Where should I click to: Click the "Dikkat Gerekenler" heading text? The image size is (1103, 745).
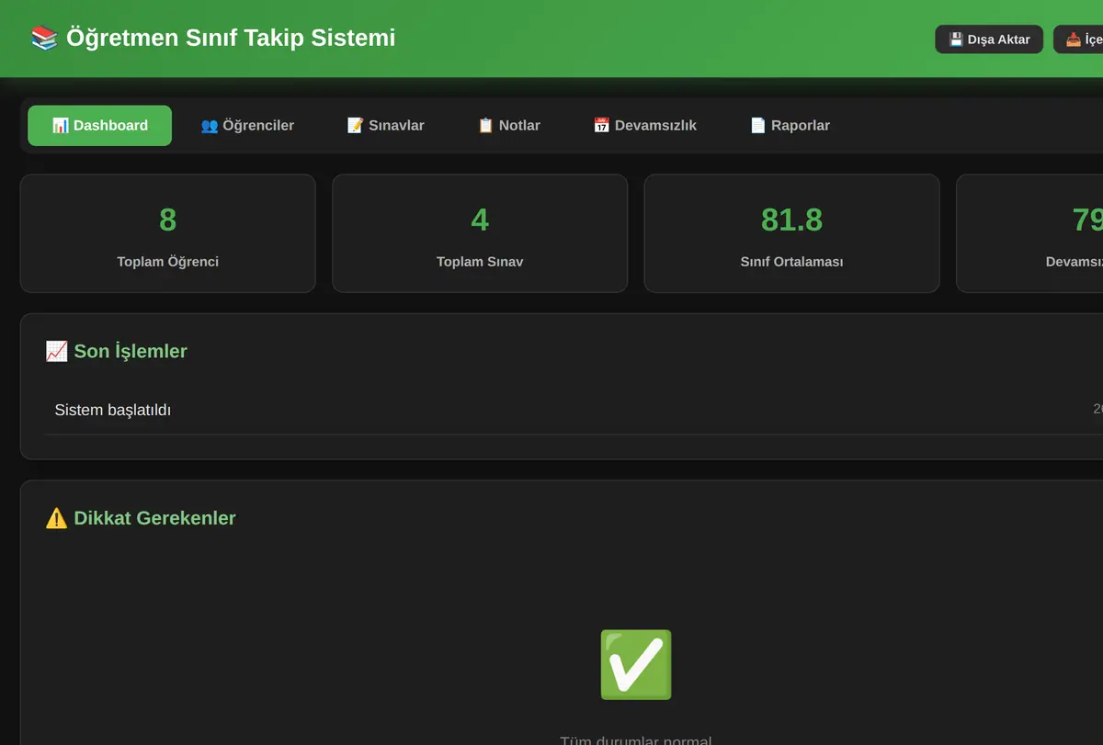(154, 518)
